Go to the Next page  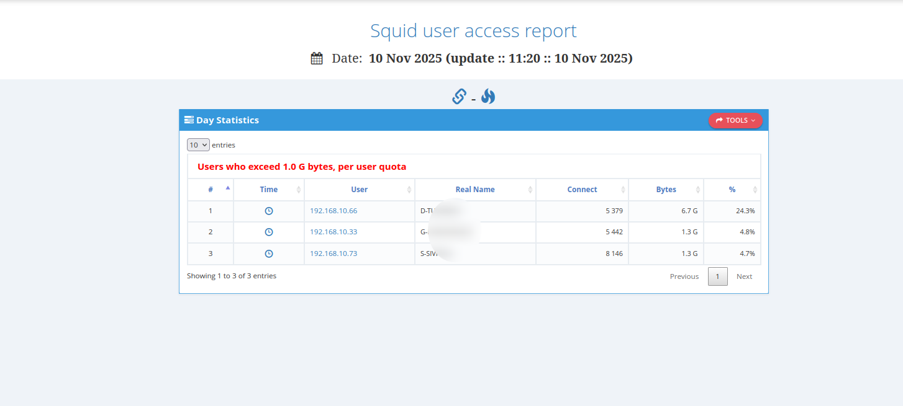744,276
